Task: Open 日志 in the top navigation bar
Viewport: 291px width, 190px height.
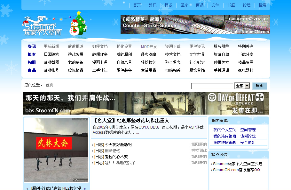Action: pyautogui.click(x=169, y=5)
